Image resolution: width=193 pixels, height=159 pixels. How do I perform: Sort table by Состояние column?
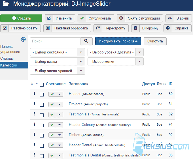point(56,84)
